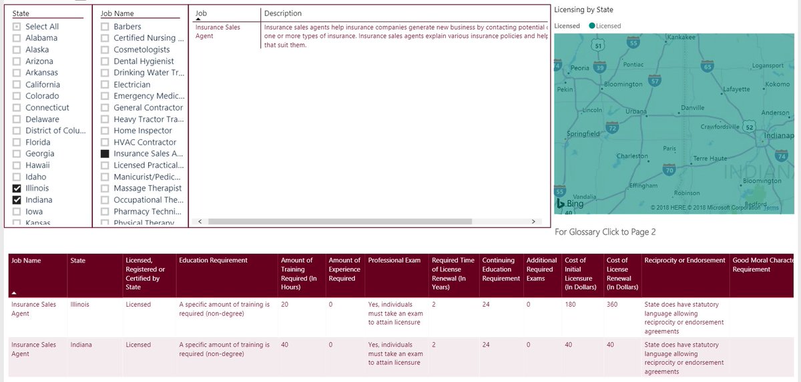Click the I-39 shield near Peoria
This screenshot has height=382, width=801.
[600, 67]
